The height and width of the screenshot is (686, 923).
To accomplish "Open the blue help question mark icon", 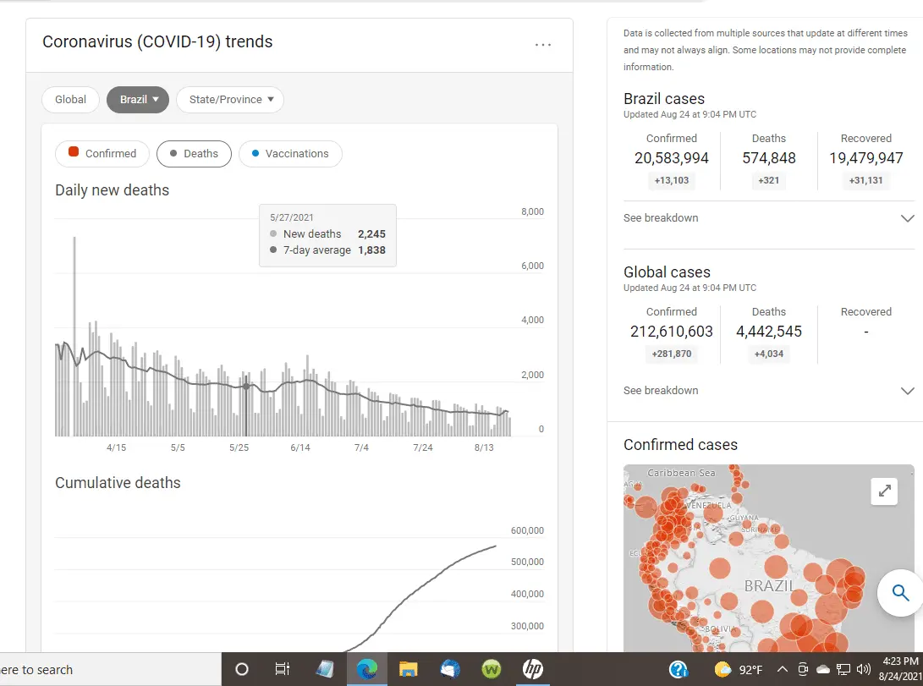I will (678, 669).
